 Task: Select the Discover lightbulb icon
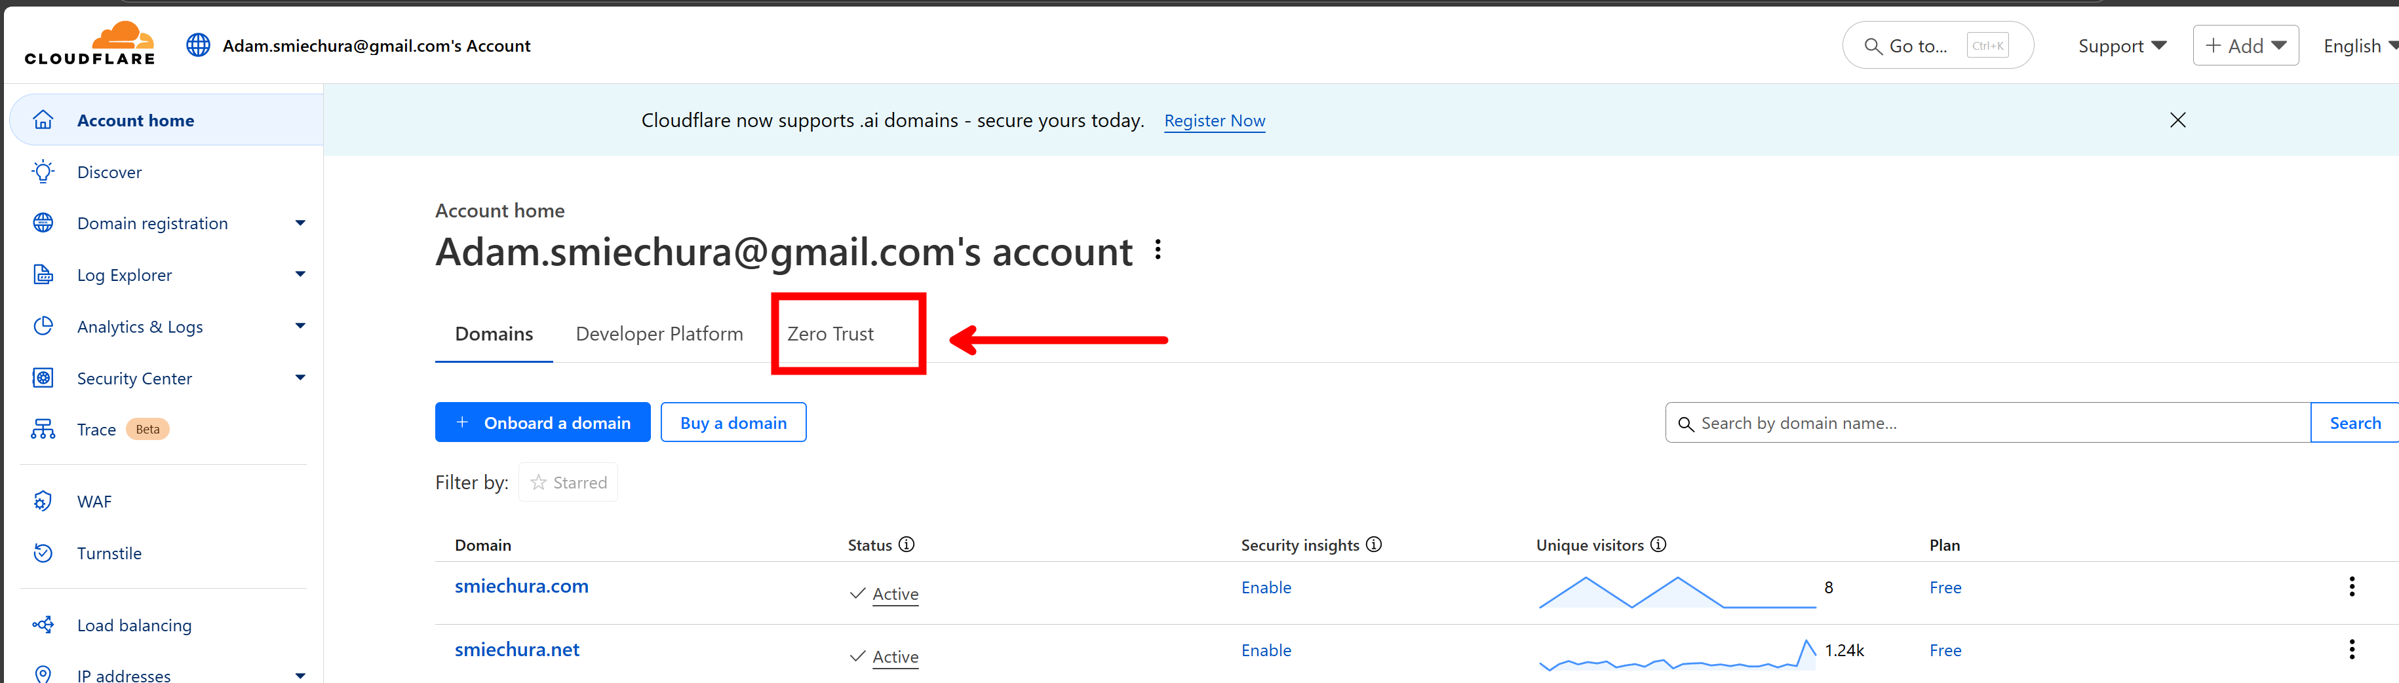43,171
